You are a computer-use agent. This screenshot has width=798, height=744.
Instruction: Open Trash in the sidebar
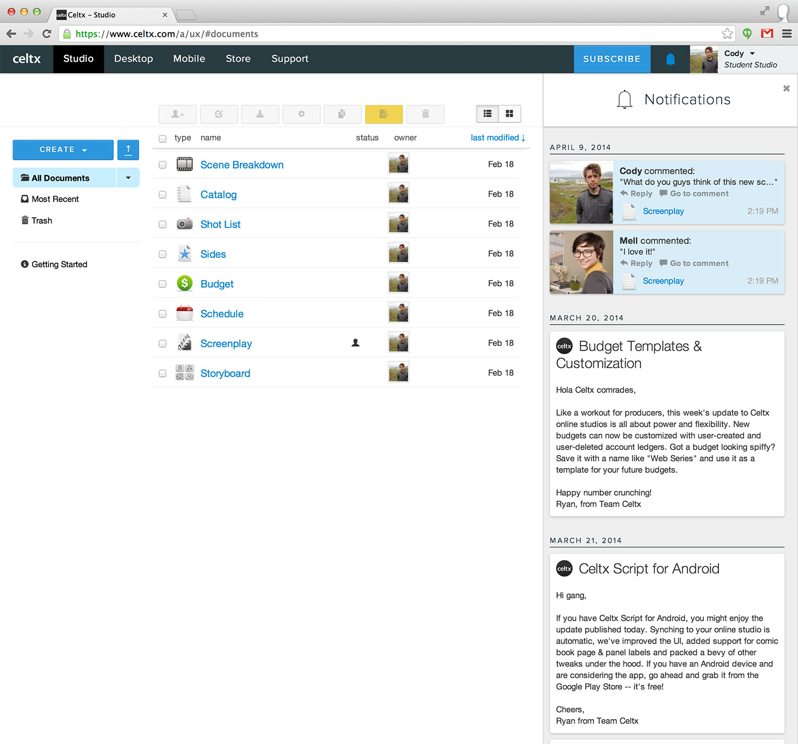coord(37,221)
